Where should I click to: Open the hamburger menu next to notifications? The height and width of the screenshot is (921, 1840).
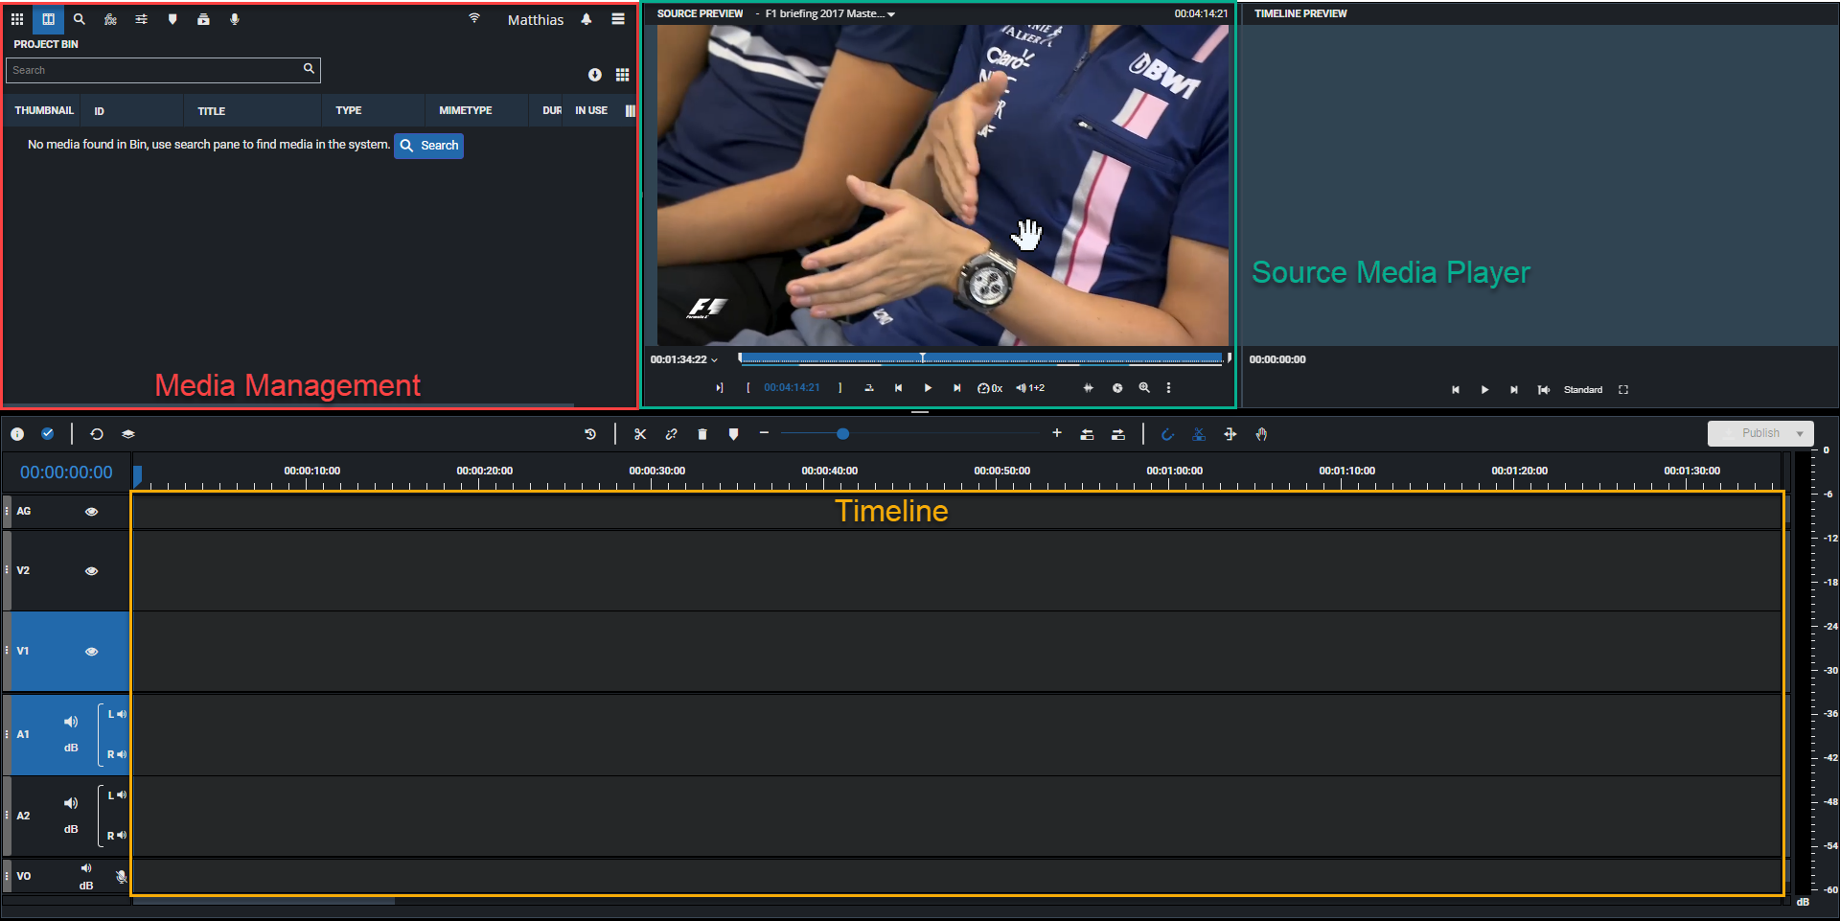pos(618,18)
